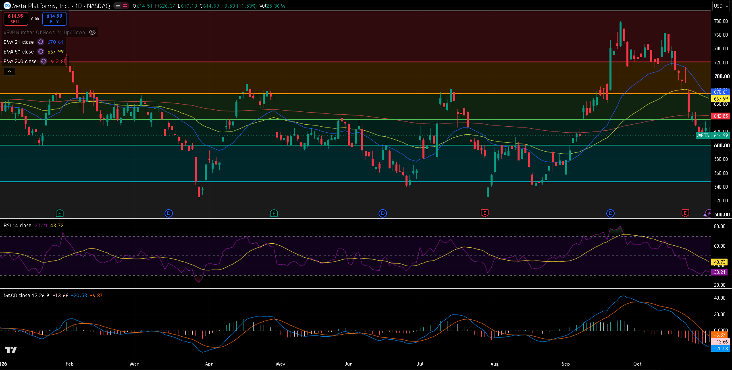Click the Feb label on the time axis
Image resolution: width=732 pixels, height=370 pixels.
point(70,364)
